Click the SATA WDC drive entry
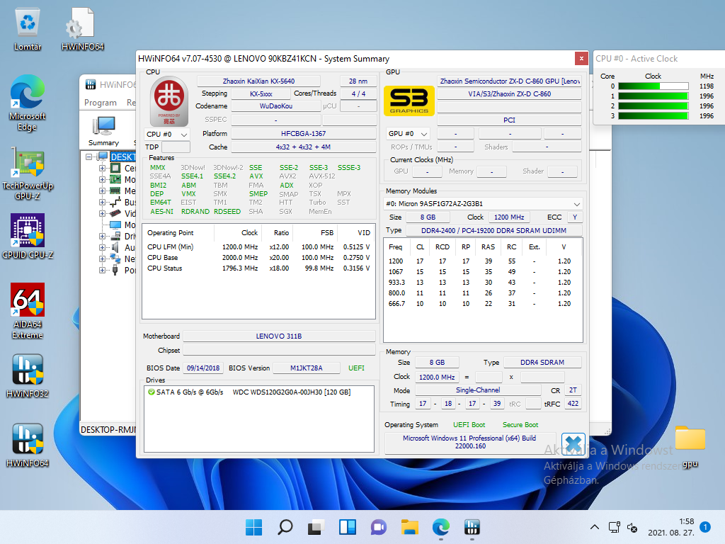 (249, 392)
